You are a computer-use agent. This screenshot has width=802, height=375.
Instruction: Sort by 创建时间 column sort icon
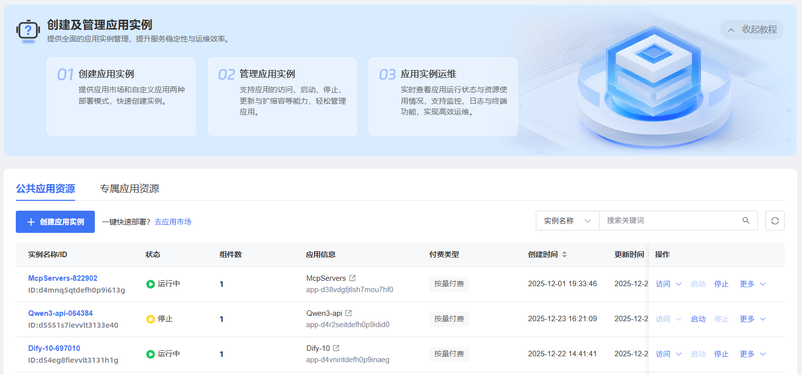click(x=564, y=255)
